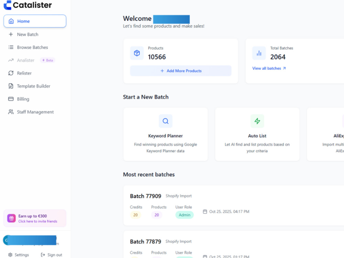The height and width of the screenshot is (258, 344).
Task: Click the Start a New Batch heading
Action: coord(146,97)
